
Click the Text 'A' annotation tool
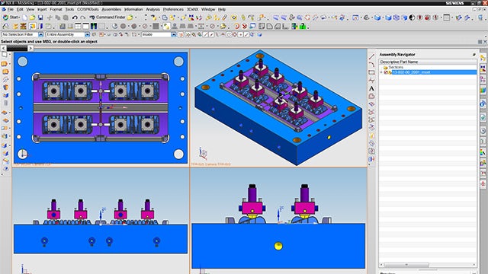click(x=371, y=88)
